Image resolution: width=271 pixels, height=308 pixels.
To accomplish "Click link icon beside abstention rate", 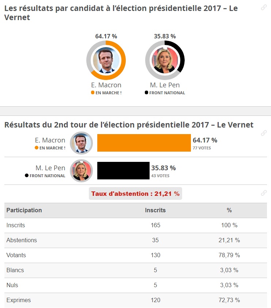I will (x=264, y=193).
